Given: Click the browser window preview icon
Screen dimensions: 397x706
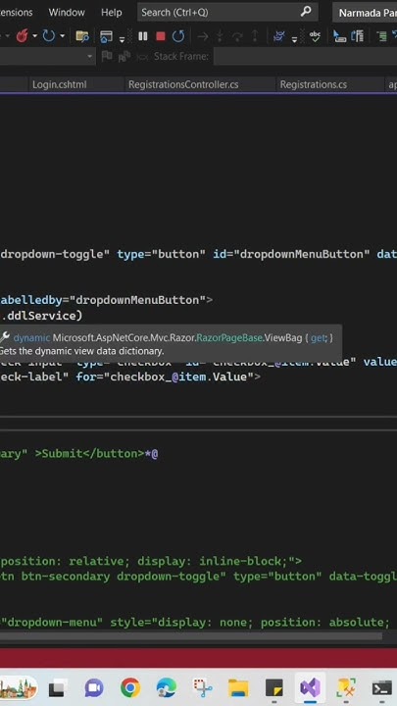Looking at the screenshot, I should [x=106, y=36].
